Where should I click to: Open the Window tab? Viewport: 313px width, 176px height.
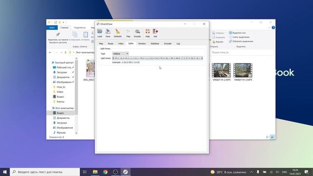pyautogui.click(x=142, y=44)
